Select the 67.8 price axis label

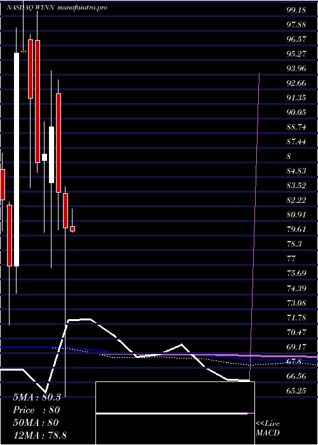click(294, 362)
